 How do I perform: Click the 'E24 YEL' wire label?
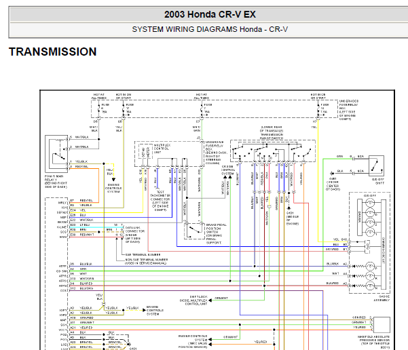pyautogui.click(x=78, y=210)
